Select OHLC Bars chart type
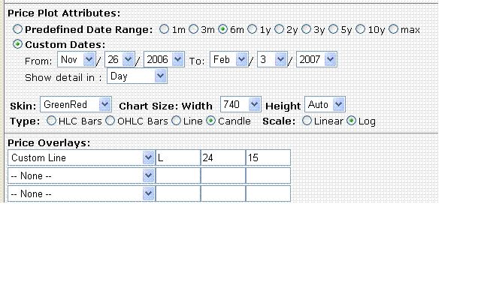Viewport: 481px width, 300px height. pyautogui.click(x=110, y=121)
